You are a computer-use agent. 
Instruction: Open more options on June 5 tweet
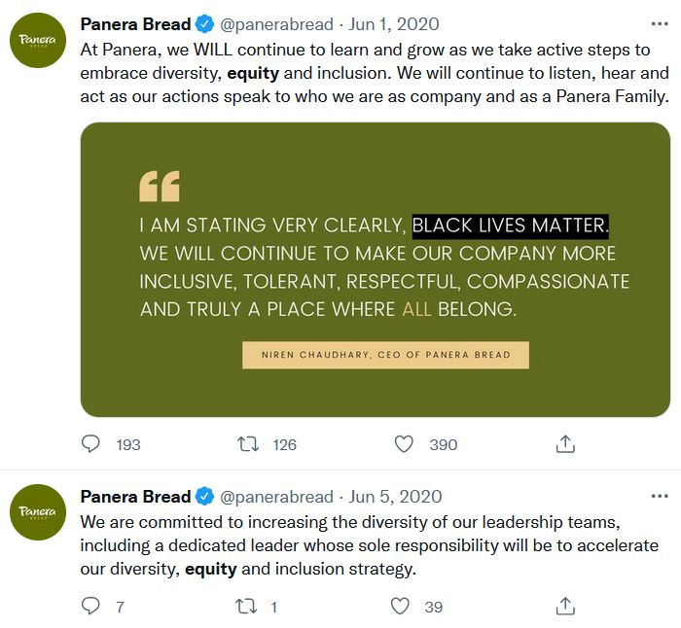(659, 496)
